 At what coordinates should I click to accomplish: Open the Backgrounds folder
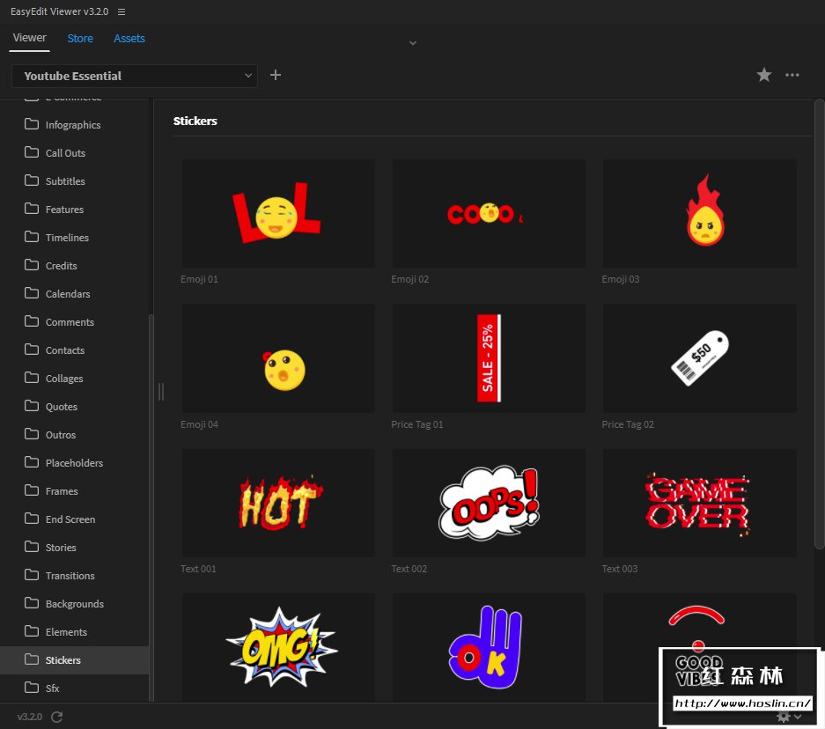75,604
